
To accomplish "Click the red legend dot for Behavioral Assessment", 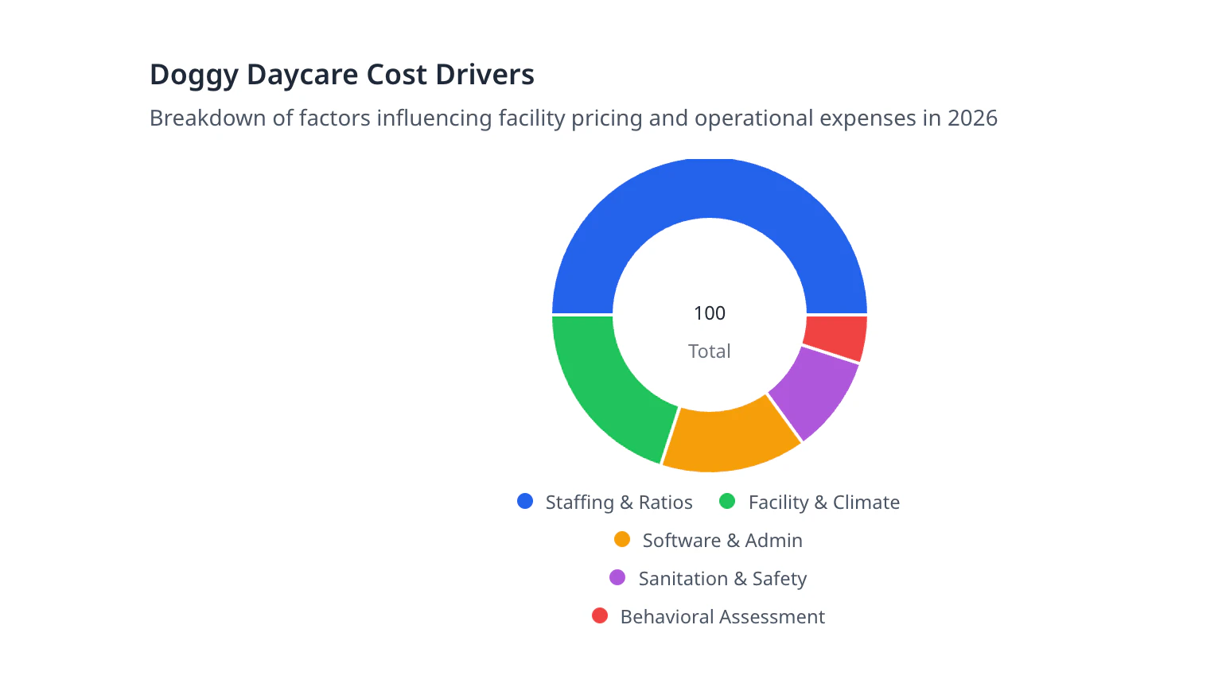I will pyautogui.click(x=600, y=615).
